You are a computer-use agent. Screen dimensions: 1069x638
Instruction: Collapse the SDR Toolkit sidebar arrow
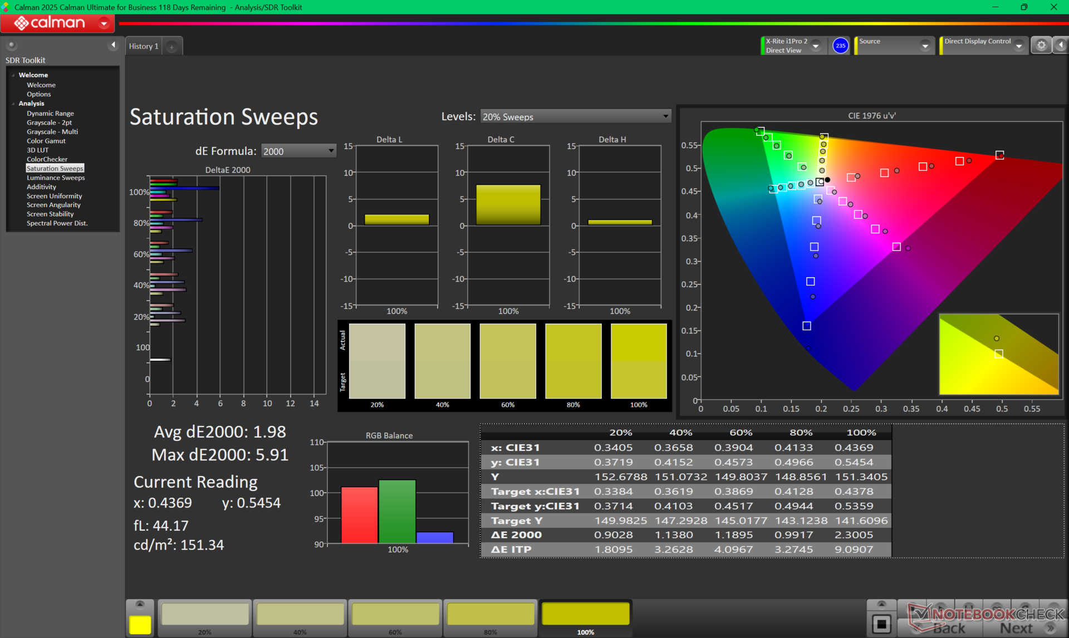pyautogui.click(x=113, y=45)
